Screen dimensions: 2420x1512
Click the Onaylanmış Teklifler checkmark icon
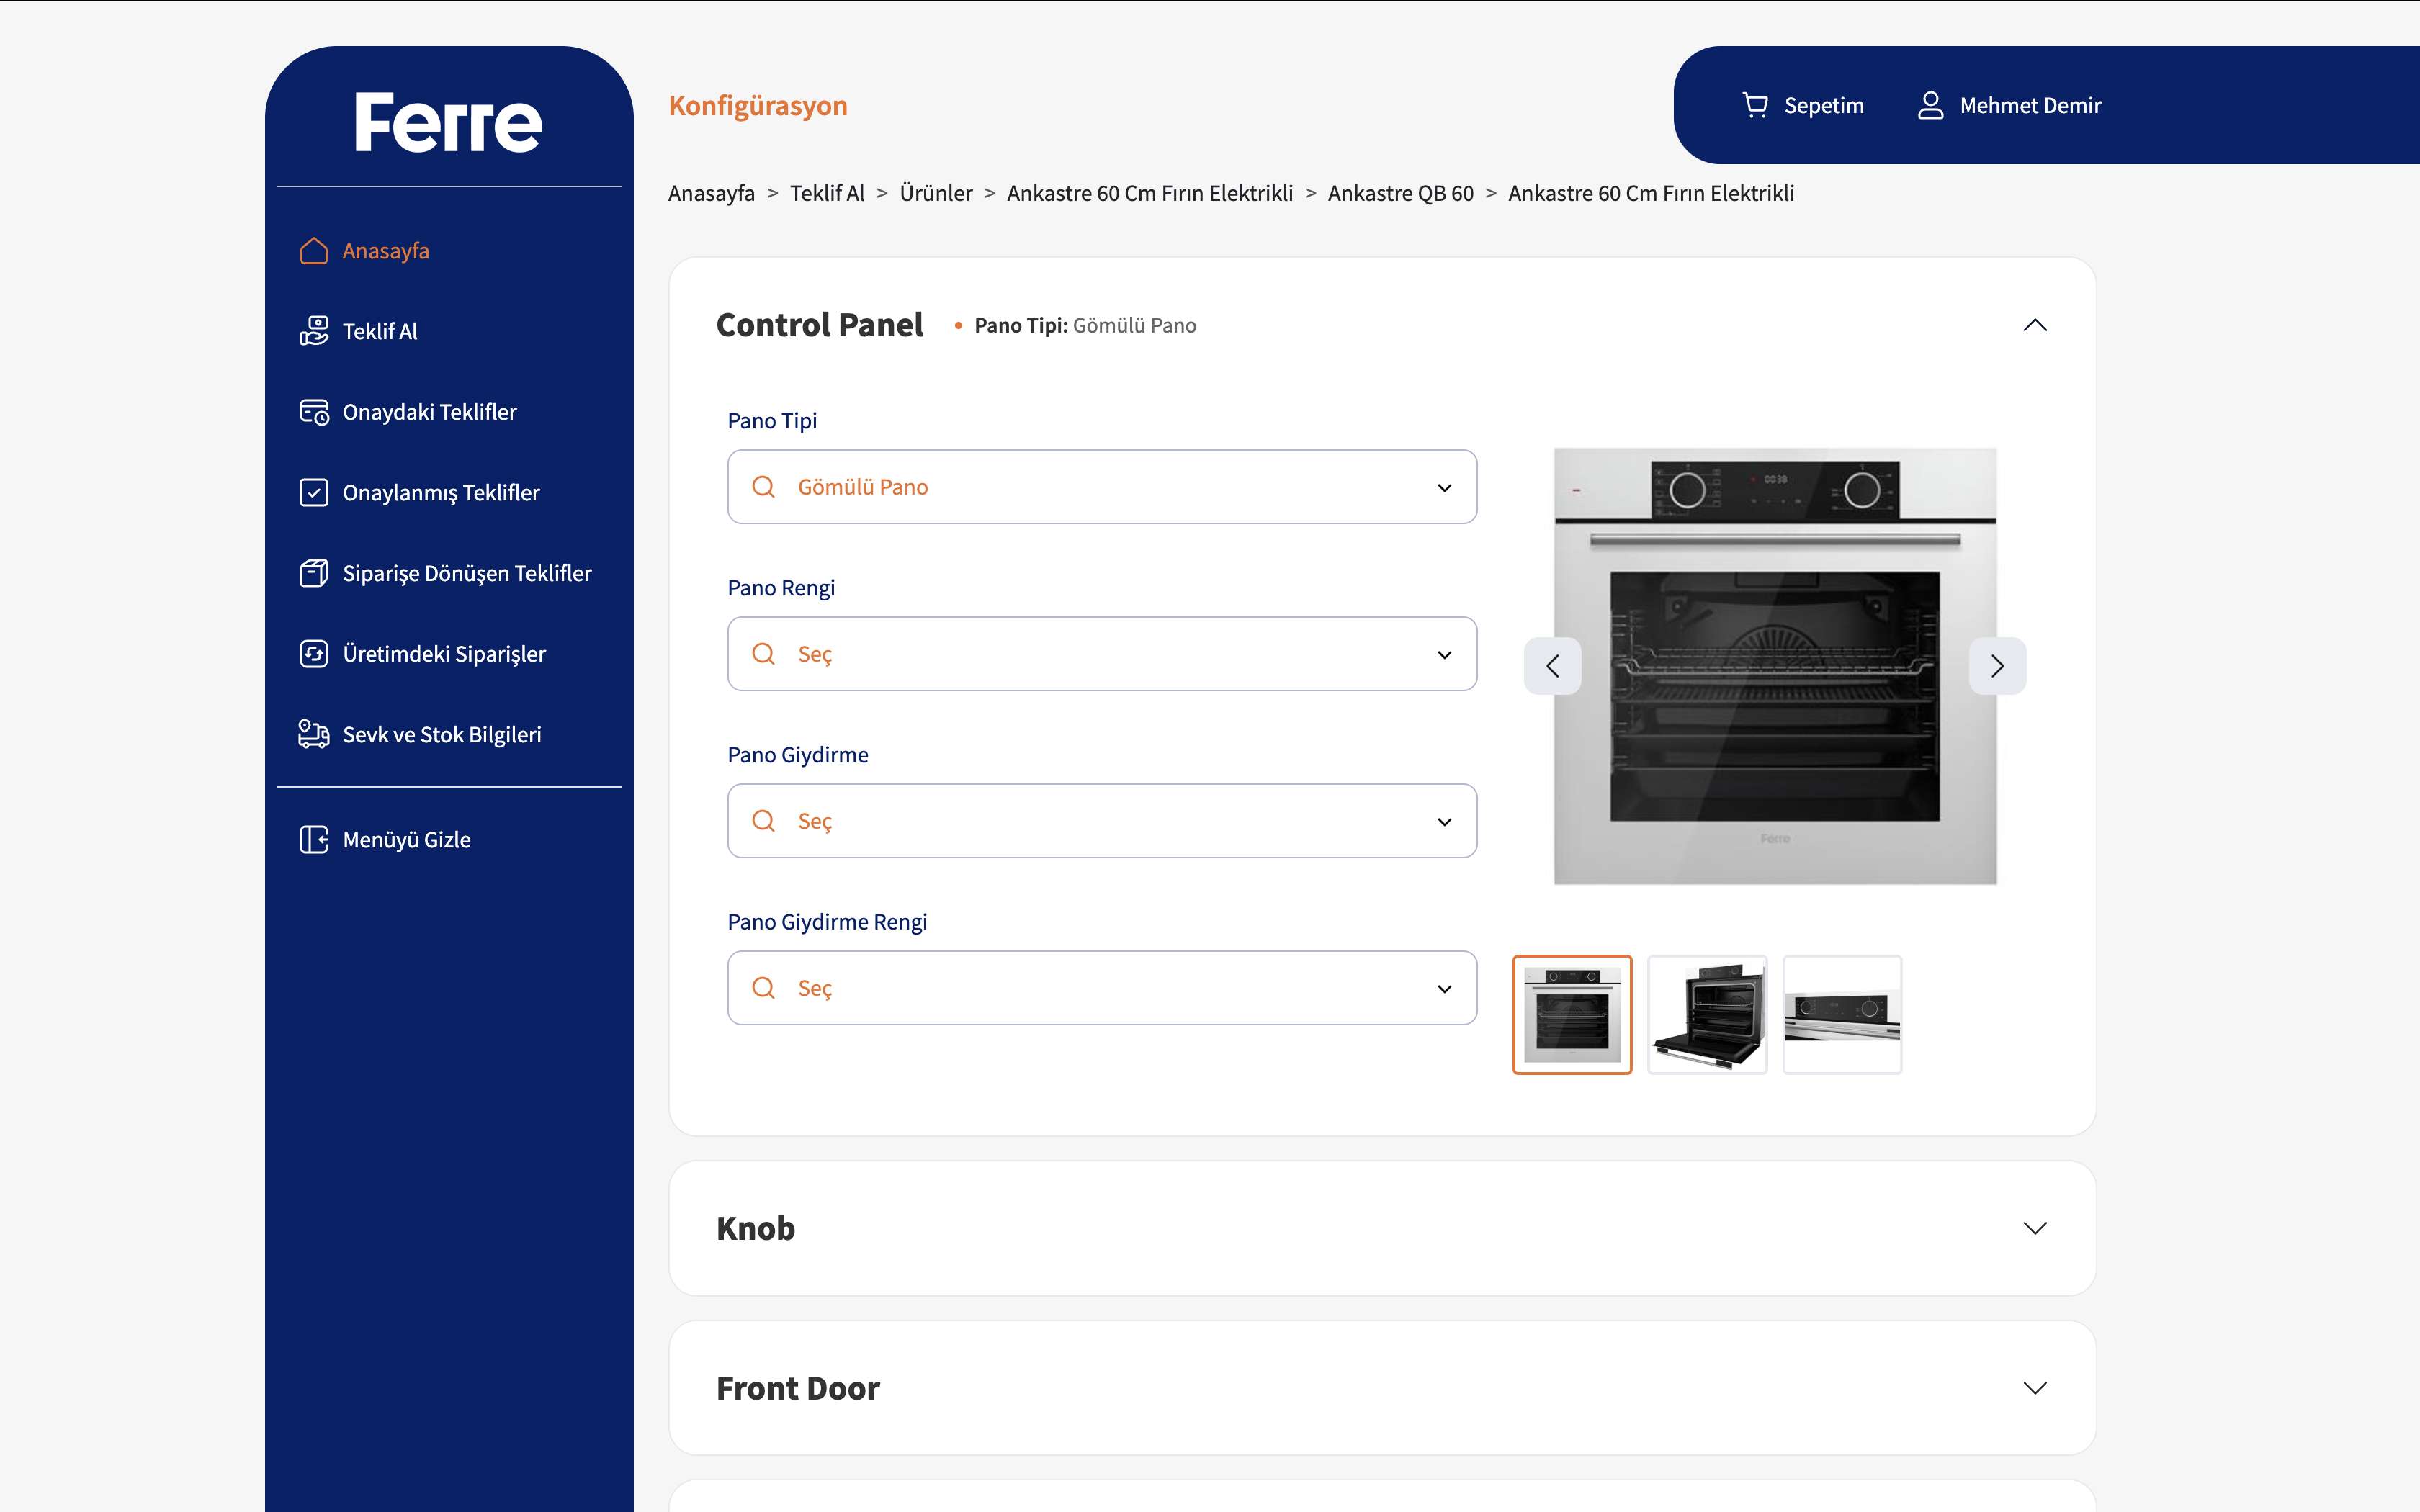pyautogui.click(x=314, y=493)
